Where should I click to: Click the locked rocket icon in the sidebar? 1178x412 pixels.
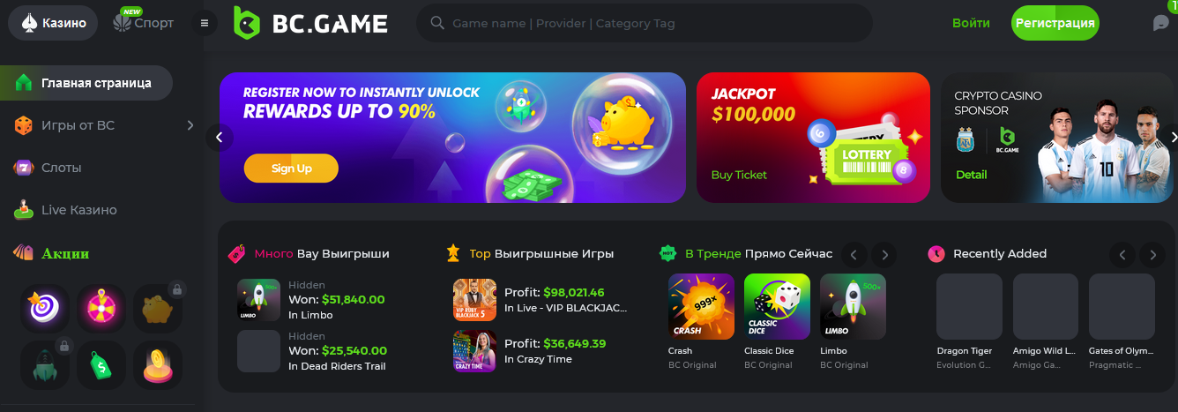[x=44, y=365]
